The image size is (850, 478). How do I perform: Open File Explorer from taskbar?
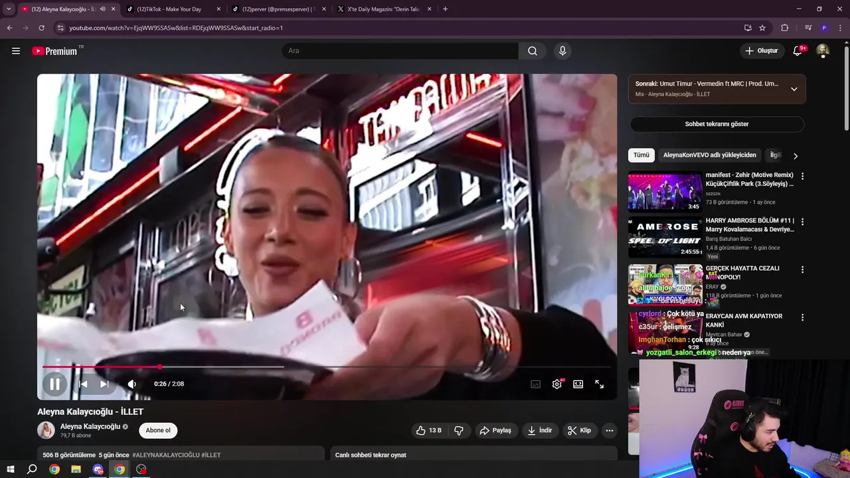click(76, 469)
